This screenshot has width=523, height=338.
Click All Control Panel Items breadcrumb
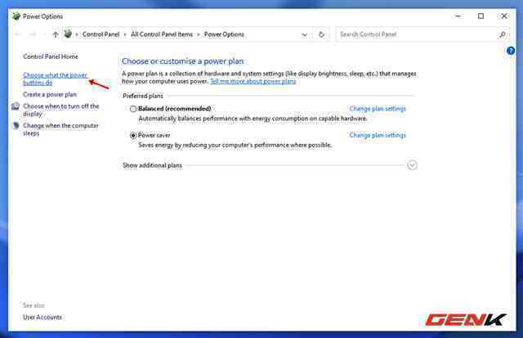(162, 34)
